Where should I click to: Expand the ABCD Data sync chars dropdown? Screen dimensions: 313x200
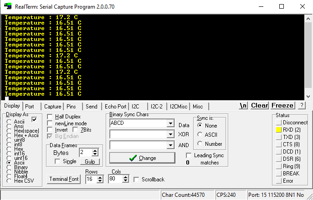pos(170,123)
